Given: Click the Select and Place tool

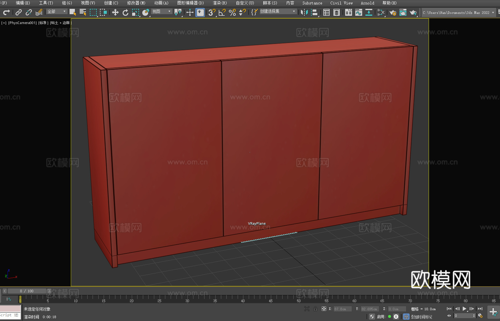Looking at the screenshot, I should click(146, 12).
